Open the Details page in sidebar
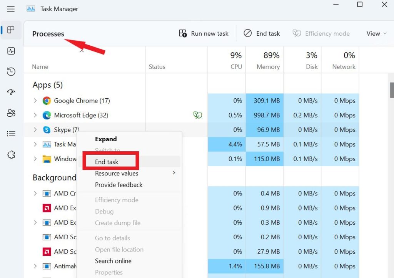Image resolution: width=394 pixels, height=278 pixels. pos(11,134)
